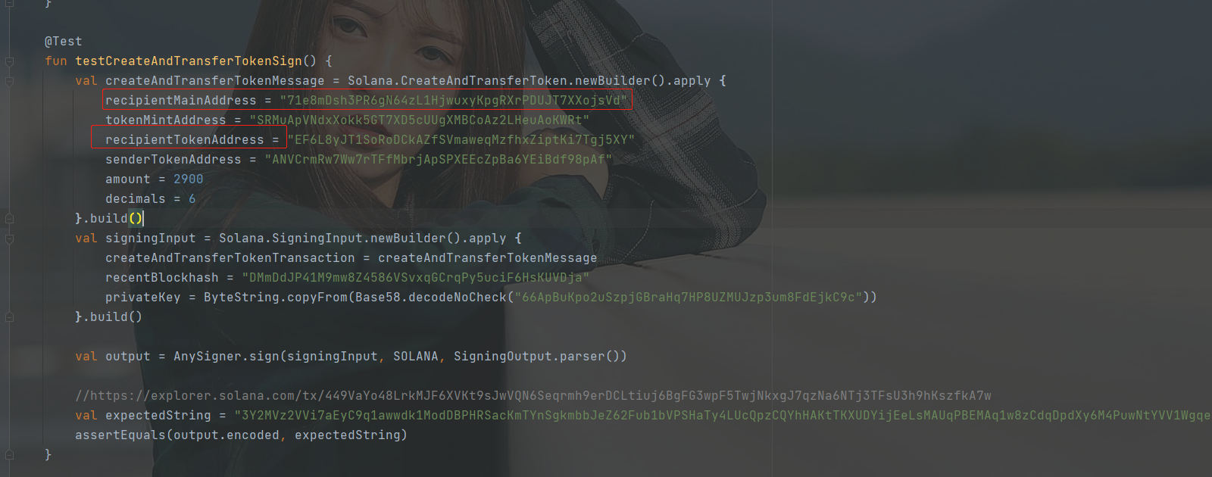The width and height of the screenshot is (1212, 477).
Task: Click the amount value 2900
Action: click(189, 179)
